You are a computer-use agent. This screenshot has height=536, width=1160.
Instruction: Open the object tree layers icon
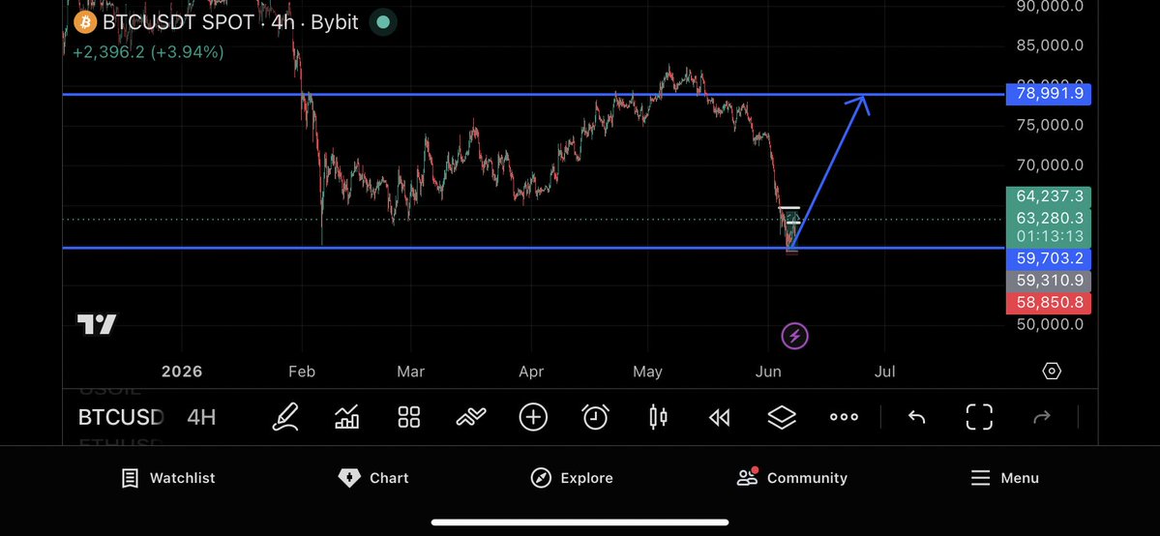(782, 418)
